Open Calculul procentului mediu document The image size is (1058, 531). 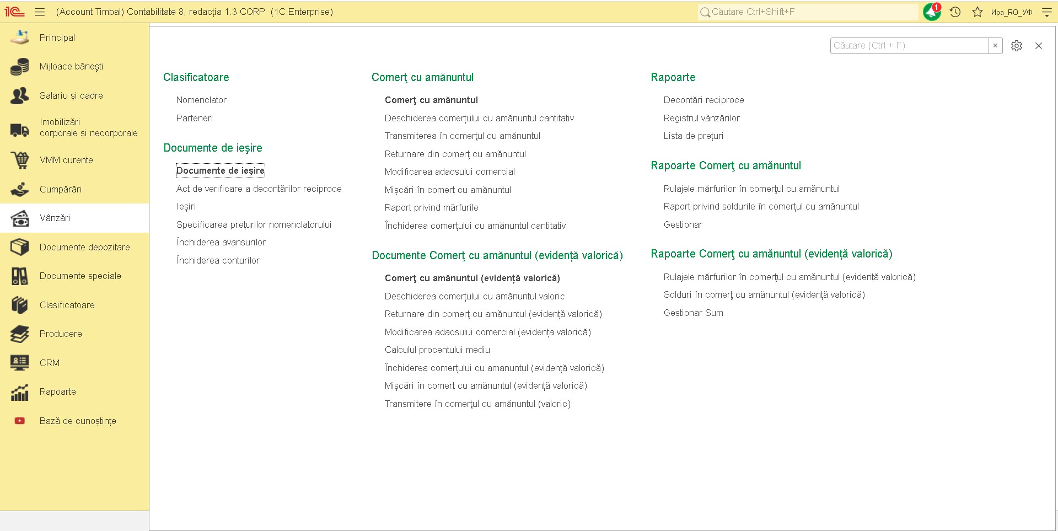pyautogui.click(x=437, y=350)
